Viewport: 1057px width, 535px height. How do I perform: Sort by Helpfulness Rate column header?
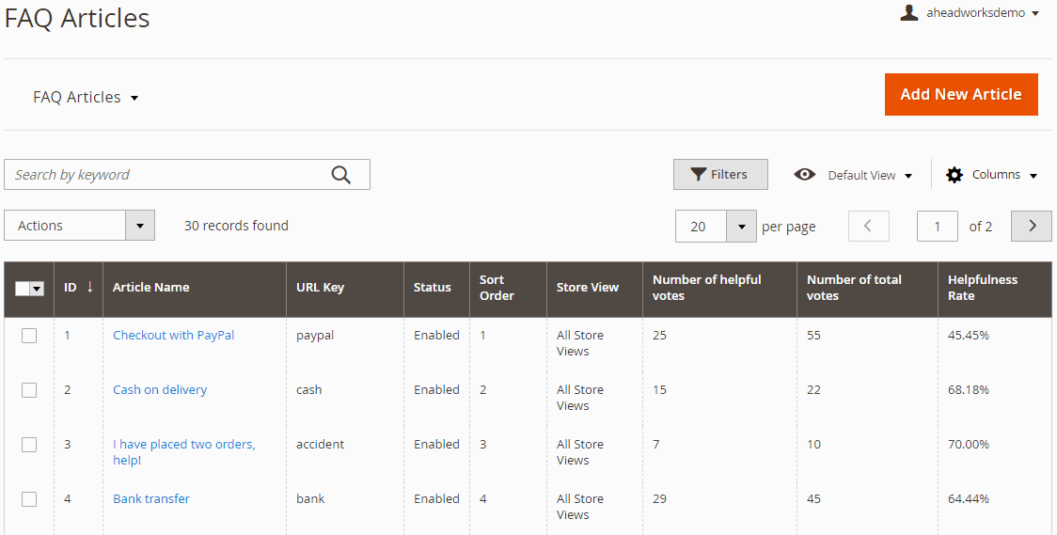pyautogui.click(x=982, y=288)
